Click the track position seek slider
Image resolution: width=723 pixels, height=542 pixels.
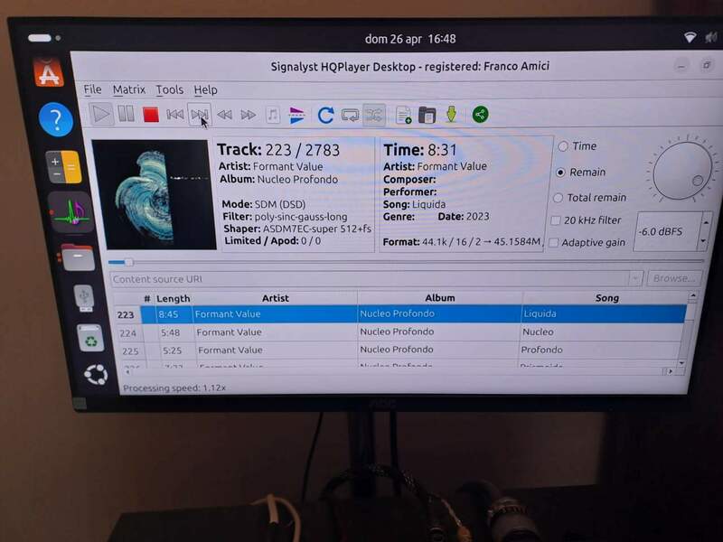406,262
